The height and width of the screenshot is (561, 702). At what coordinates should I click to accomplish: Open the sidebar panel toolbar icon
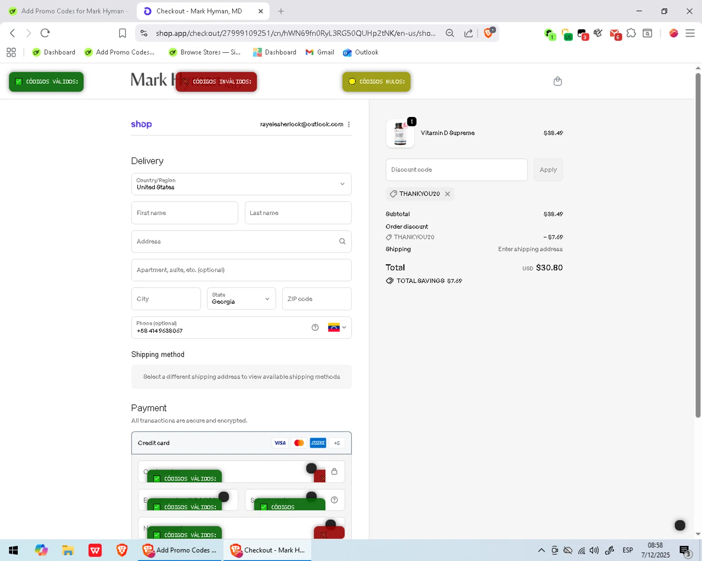pyautogui.click(x=648, y=33)
